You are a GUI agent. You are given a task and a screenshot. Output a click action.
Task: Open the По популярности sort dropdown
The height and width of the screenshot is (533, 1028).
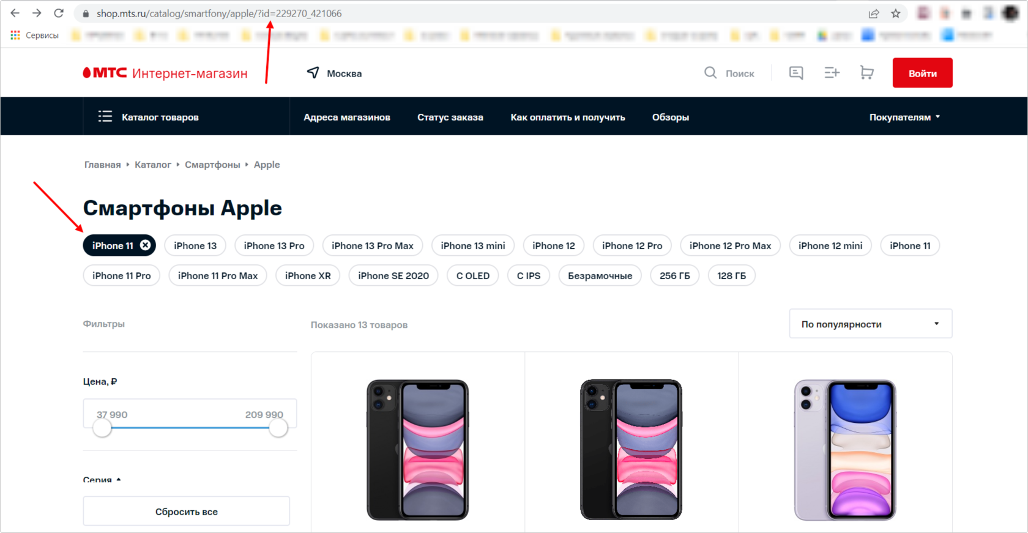pyautogui.click(x=871, y=324)
